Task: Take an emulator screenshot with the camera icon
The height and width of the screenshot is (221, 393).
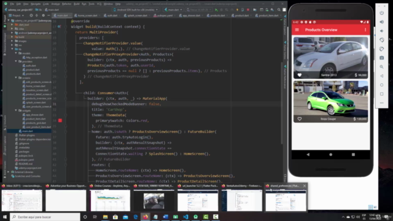Action: [x=381, y=58]
